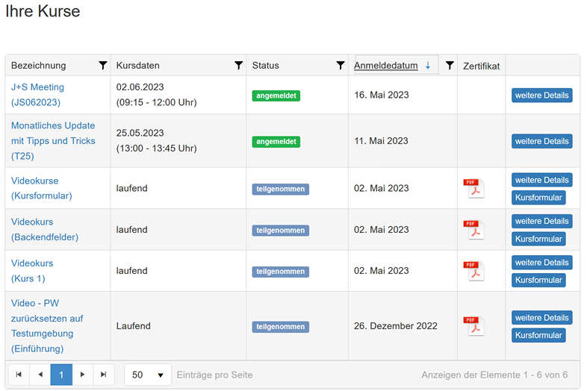Open filter for Status column
The image size is (587, 391).
[x=341, y=66]
